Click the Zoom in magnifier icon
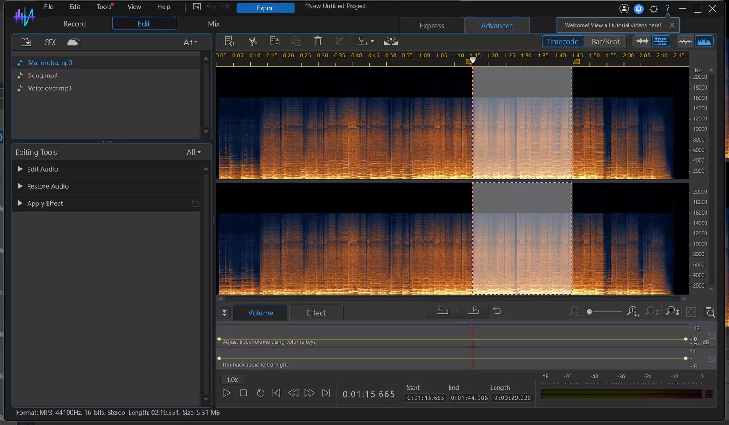This screenshot has height=425, width=729. 633,312
